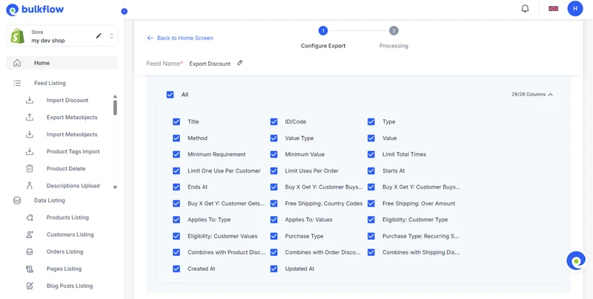The width and height of the screenshot is (593, 299).
Task: Click the Descriptions Upload icon
Action: tap(30, 186)
